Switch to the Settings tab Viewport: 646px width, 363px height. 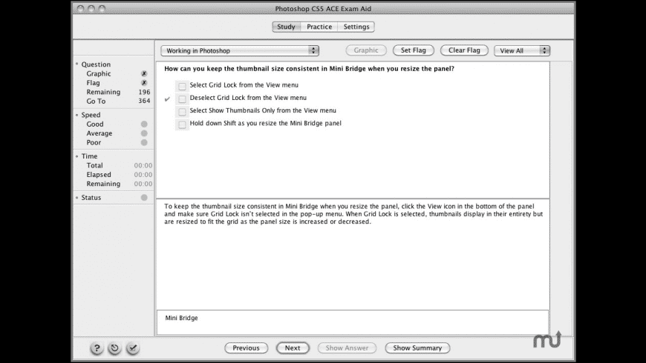[356, 27]
